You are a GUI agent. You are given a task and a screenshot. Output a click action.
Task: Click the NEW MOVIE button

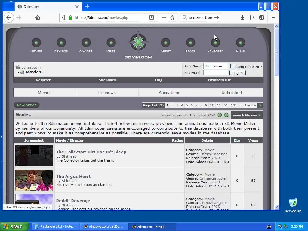[x=27, y=105]
